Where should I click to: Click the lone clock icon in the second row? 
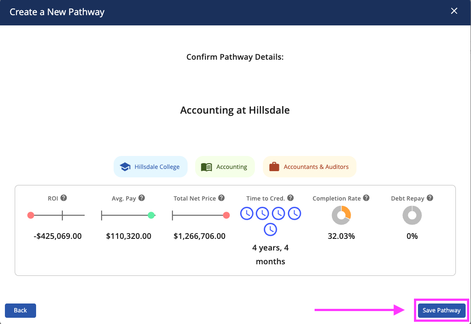click(270, 230)
